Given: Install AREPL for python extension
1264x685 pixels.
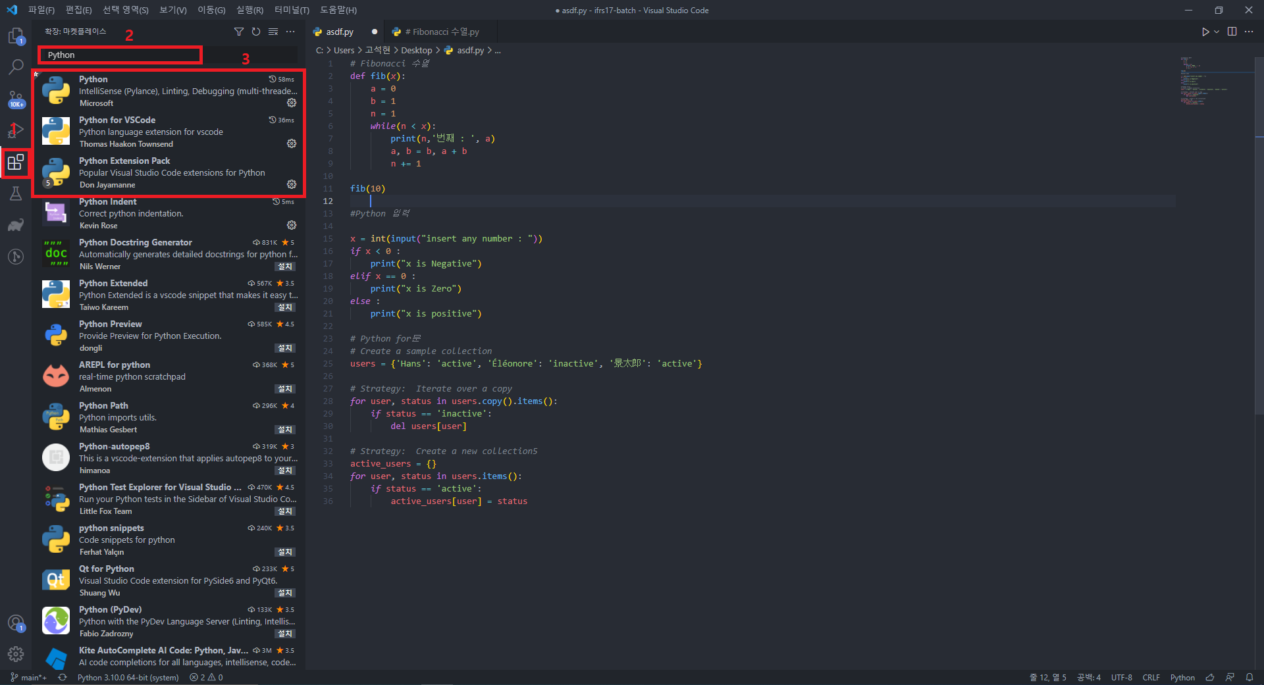Looking at the screenshot, I should [285, 389].
